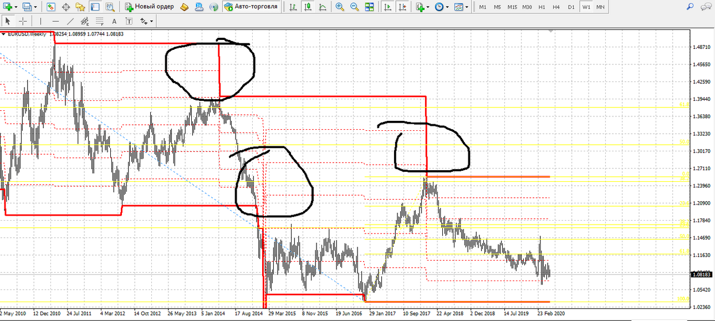
Task: Open the MQL5 community cloud icon
Action: point(200,7)
